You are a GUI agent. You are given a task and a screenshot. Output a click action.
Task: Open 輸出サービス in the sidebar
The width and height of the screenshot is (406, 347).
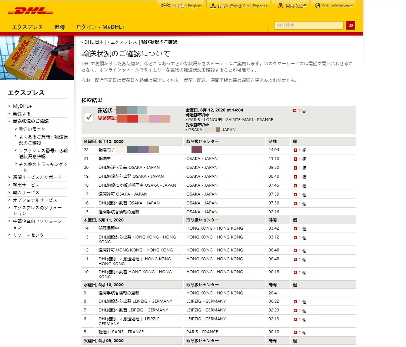(x=26, y=185)
